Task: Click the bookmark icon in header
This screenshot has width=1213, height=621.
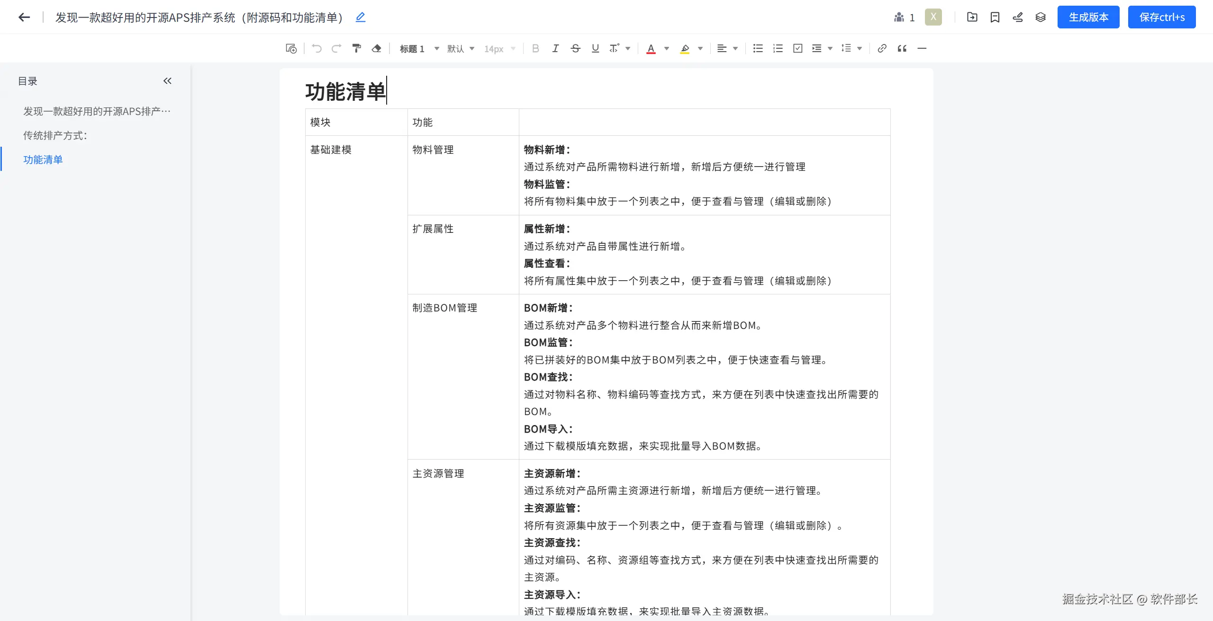Action: pyautogui.click(x=995, y=18)
